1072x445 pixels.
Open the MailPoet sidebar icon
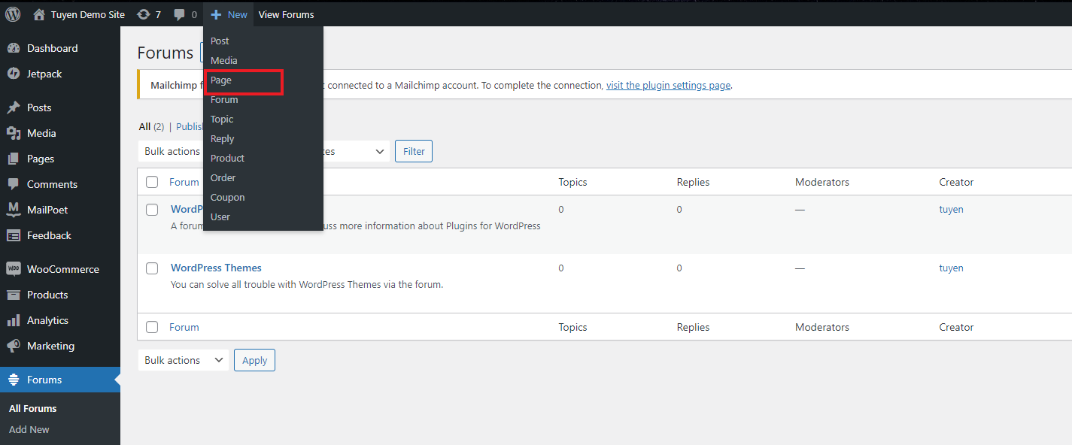tap(14, 210)
